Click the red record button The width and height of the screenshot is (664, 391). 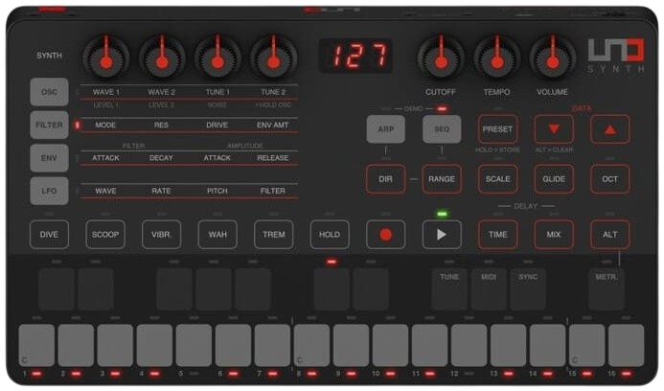coord(385,234)
